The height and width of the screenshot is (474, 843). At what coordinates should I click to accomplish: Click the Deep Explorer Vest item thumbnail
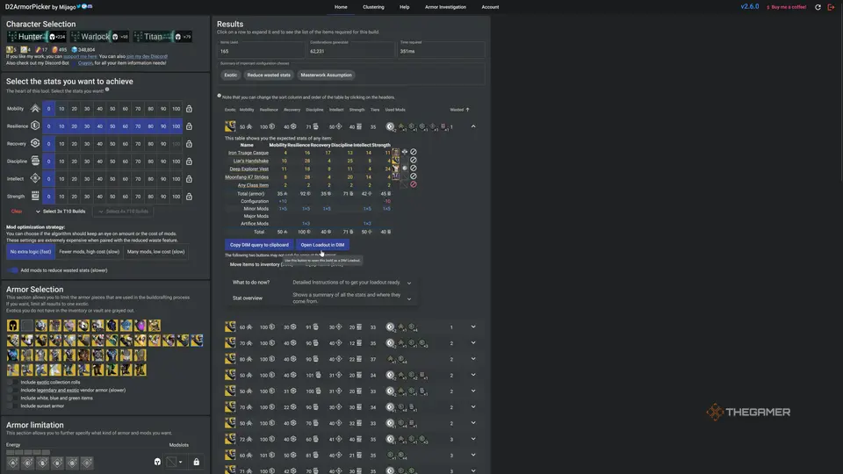[396, 169]
